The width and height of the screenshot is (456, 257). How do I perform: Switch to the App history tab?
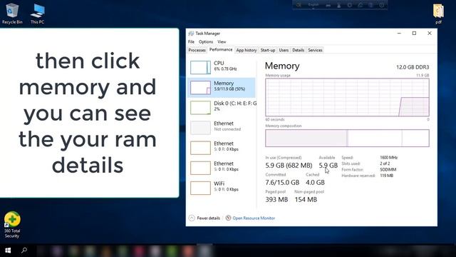(247, 50)
